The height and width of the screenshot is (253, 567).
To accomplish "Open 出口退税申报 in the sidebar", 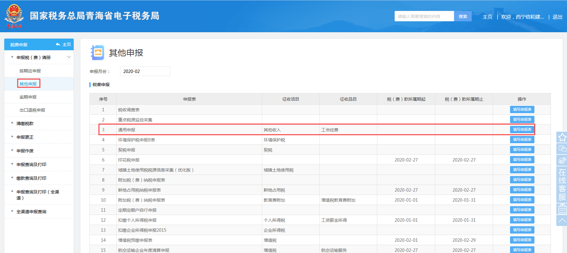I will click(x=32, y=110).
